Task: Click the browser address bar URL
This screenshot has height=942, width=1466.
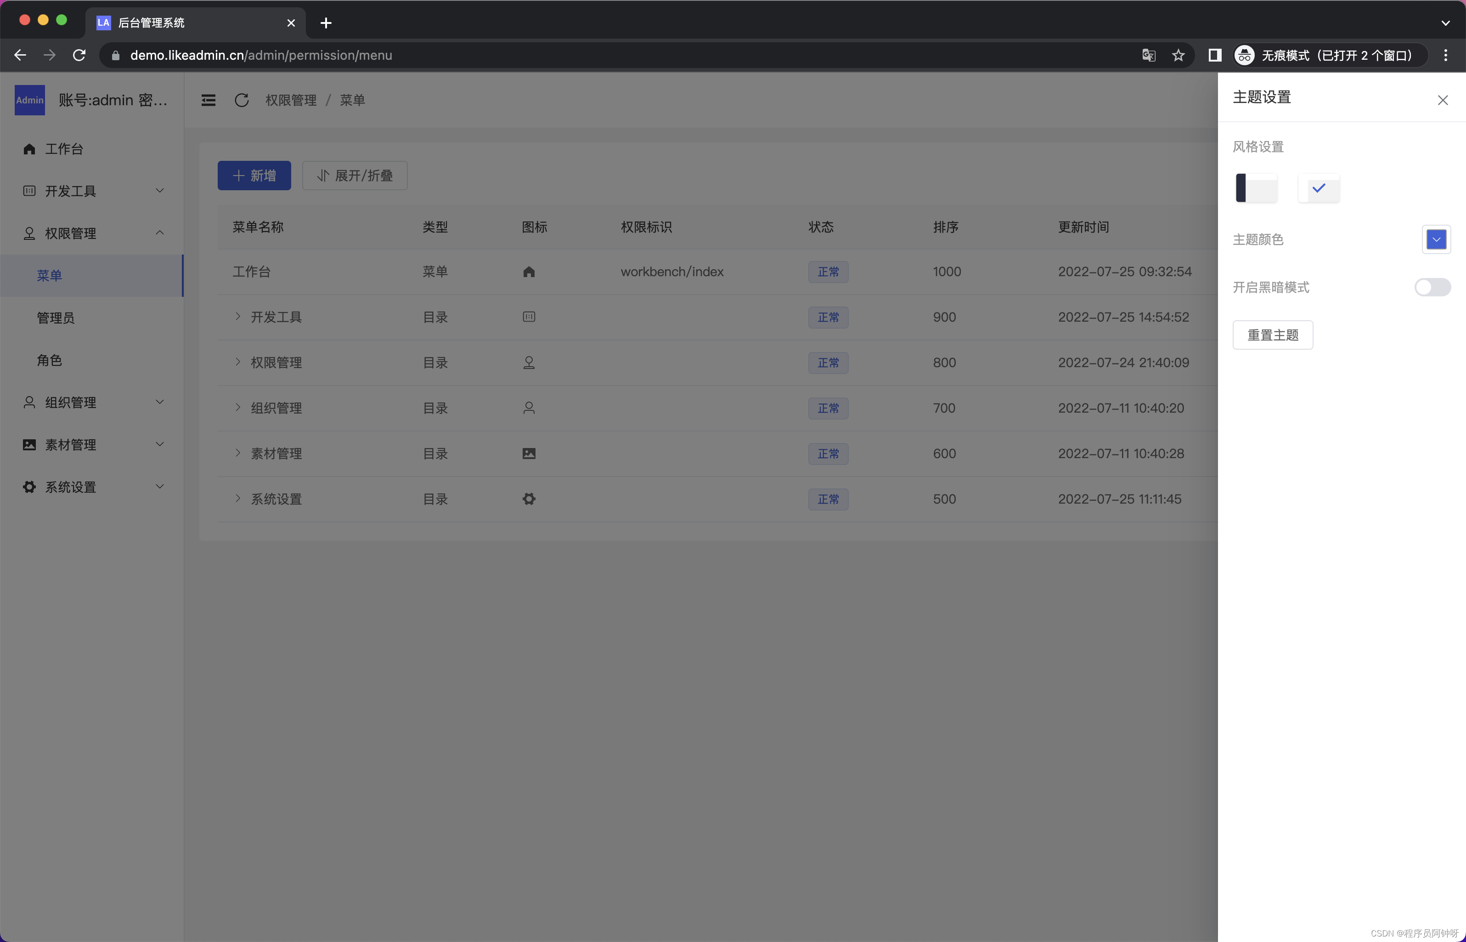Action: tap(261, 55)
